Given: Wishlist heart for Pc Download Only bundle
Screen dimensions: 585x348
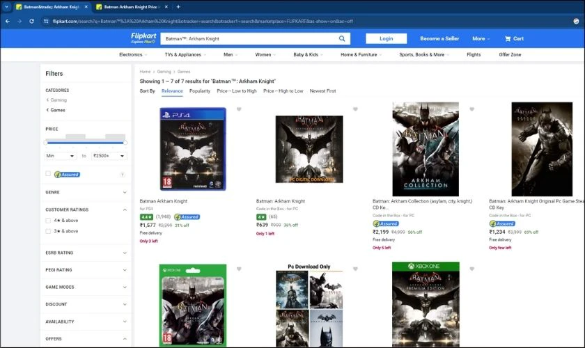Looking at the screenshot, I should [x=356, y=269].
